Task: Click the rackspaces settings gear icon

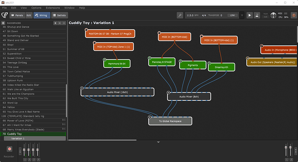Action: [3, 23]
